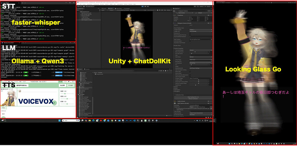Toggle the Allow MSAA checkbox

pos(190,73)
